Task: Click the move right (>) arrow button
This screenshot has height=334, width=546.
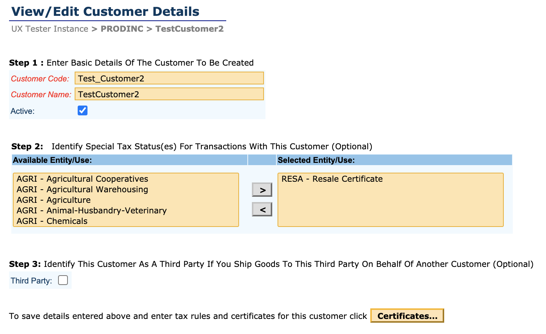Action: point(262,190)
